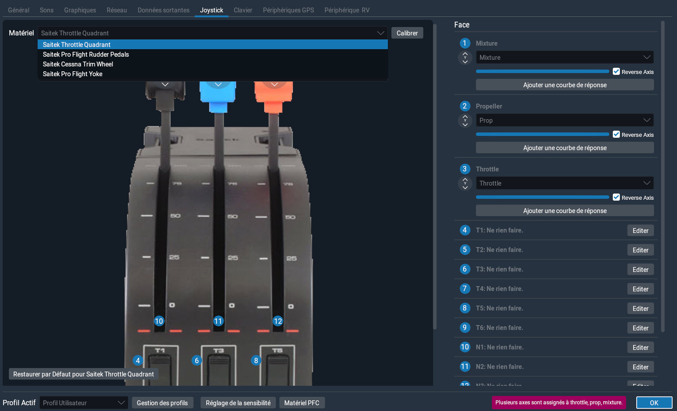677x411 pixels.
Task: Click marker 6 beside the T3 switch
Action: coord(197,361)
